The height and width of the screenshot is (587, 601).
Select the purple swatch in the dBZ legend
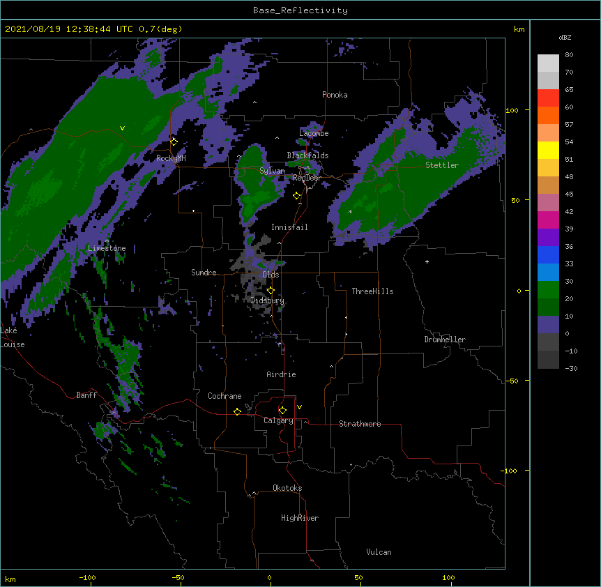(x=548, y=238)
